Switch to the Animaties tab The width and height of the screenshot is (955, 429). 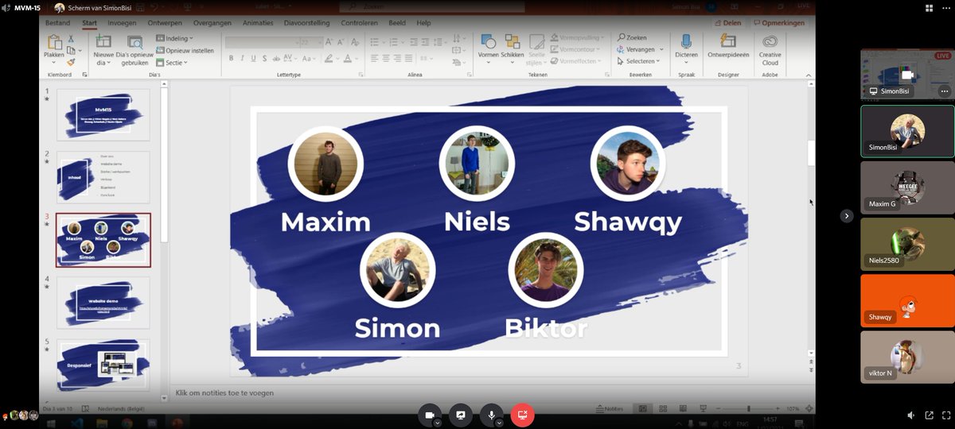click(x=258, y=23)
